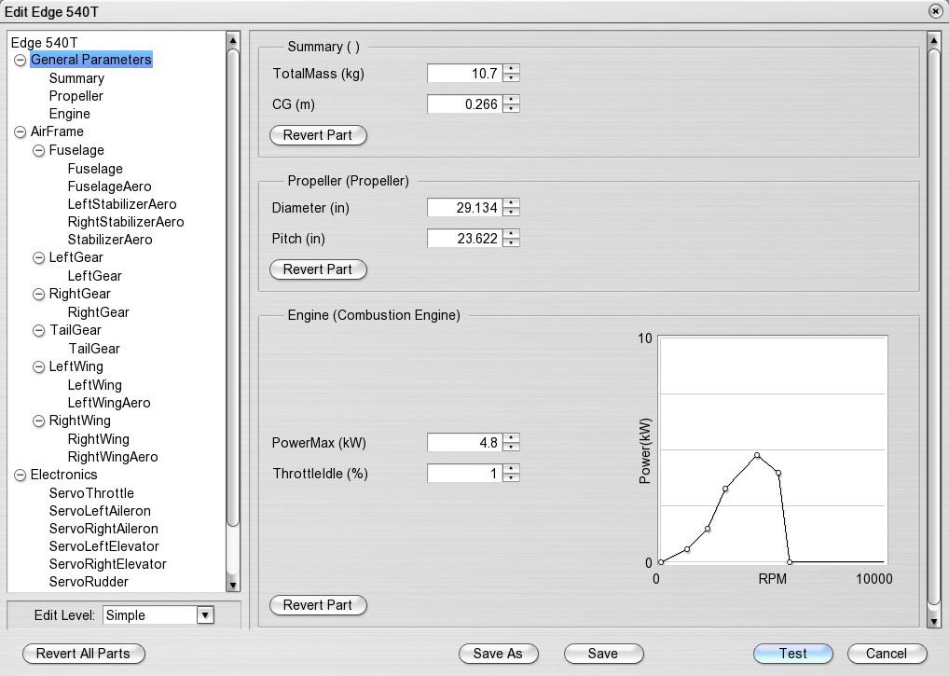Collapse the General Parameters tree node
949x676 pixels.
[20, 60]
